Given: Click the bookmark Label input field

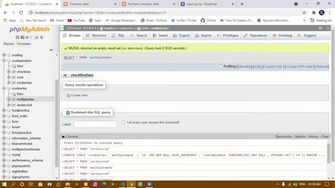Looking at the screenshot, I should [x=95, y=124].
